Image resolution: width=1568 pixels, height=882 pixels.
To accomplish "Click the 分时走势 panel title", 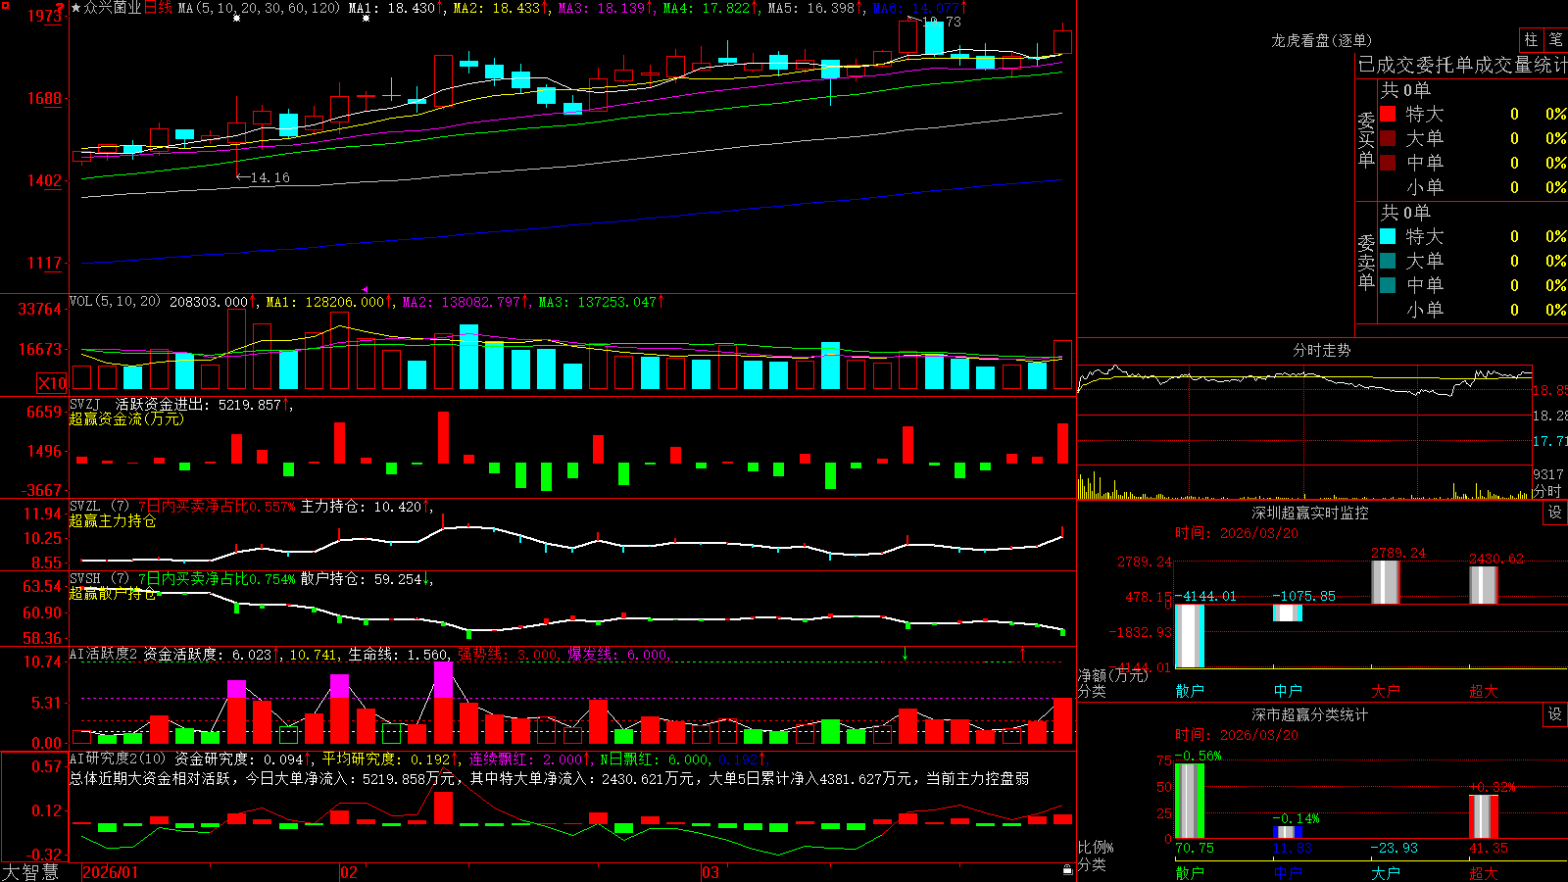I will 1322,350.
